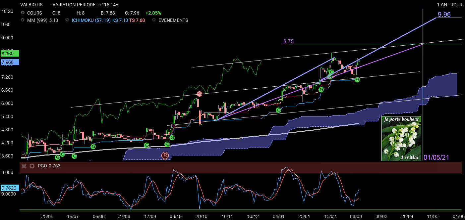The height and width of the screenshot is (220, 465).
Task: Click the blue 0.7626 PGO value tag
Action: [10, 188]
